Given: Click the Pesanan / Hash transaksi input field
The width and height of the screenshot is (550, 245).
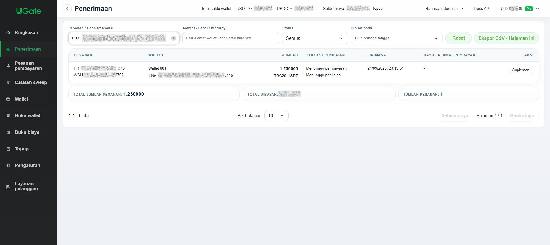Looking at the screenshot, I should 124,38.
